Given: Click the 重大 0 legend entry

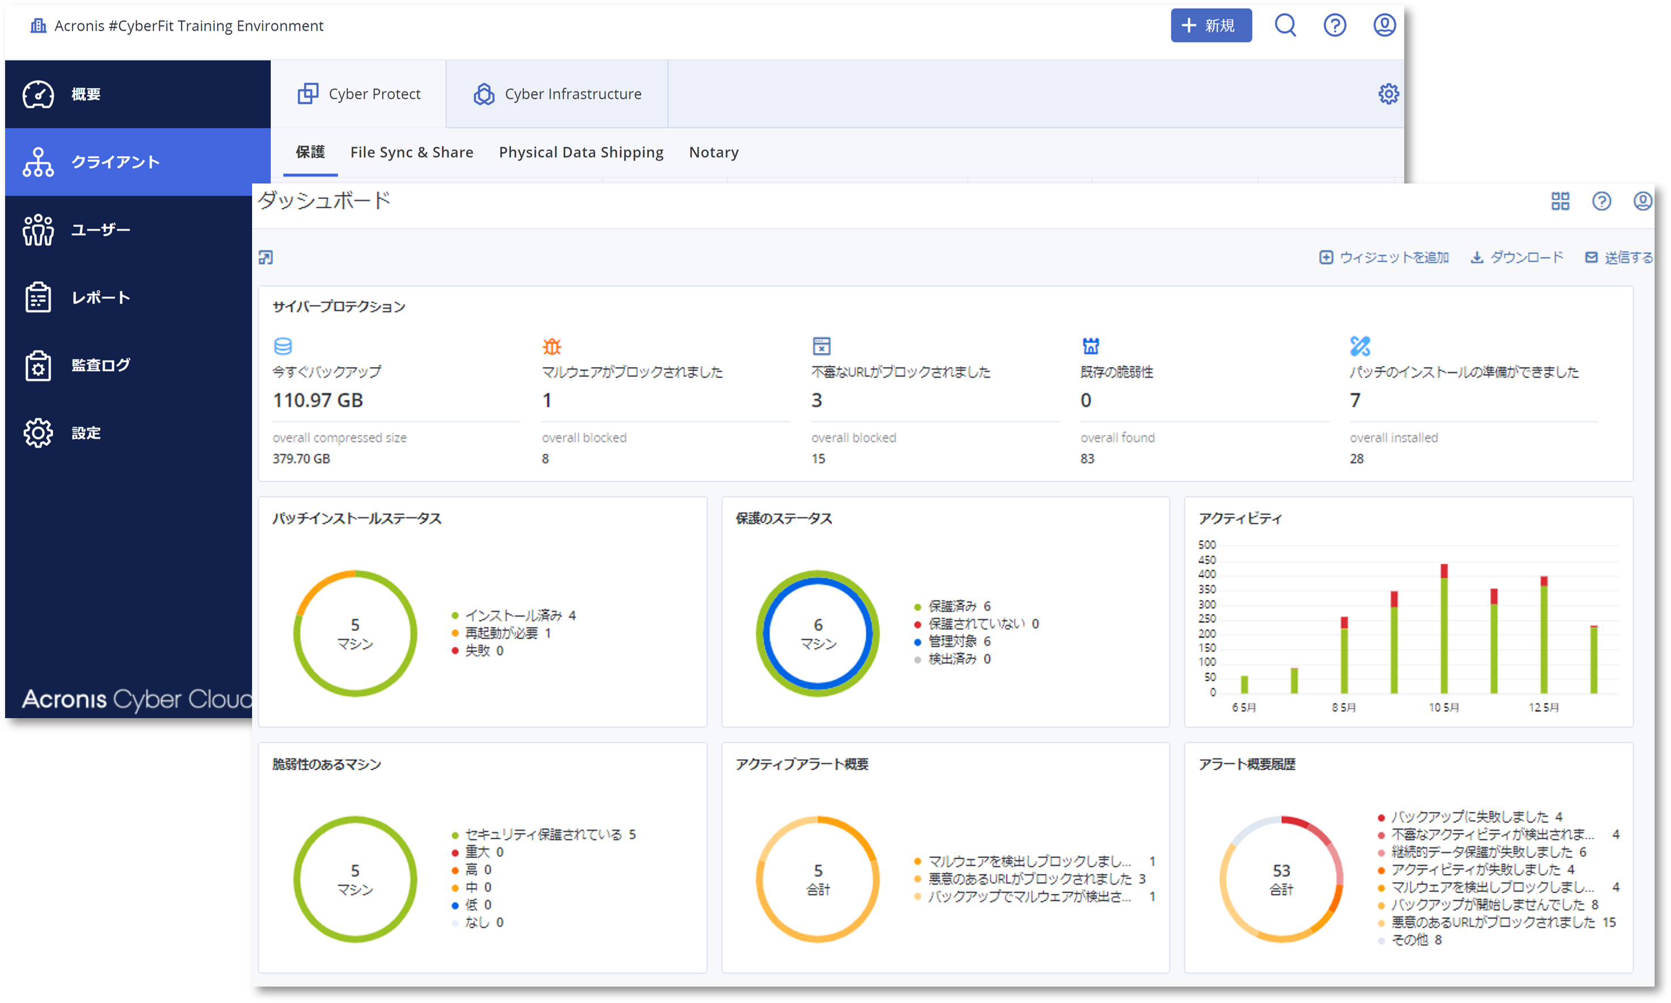Looking at the screenshot, I should [478, 852].
